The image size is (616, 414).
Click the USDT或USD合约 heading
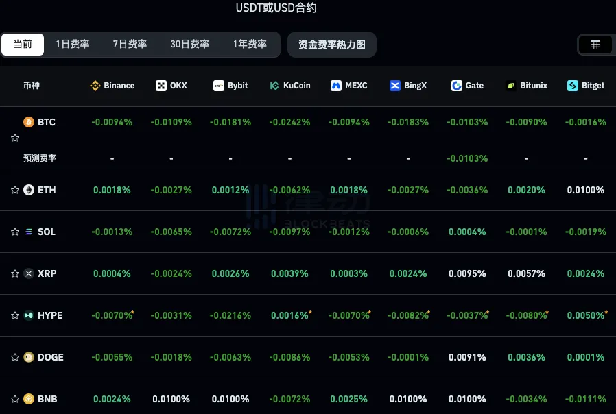276,8
